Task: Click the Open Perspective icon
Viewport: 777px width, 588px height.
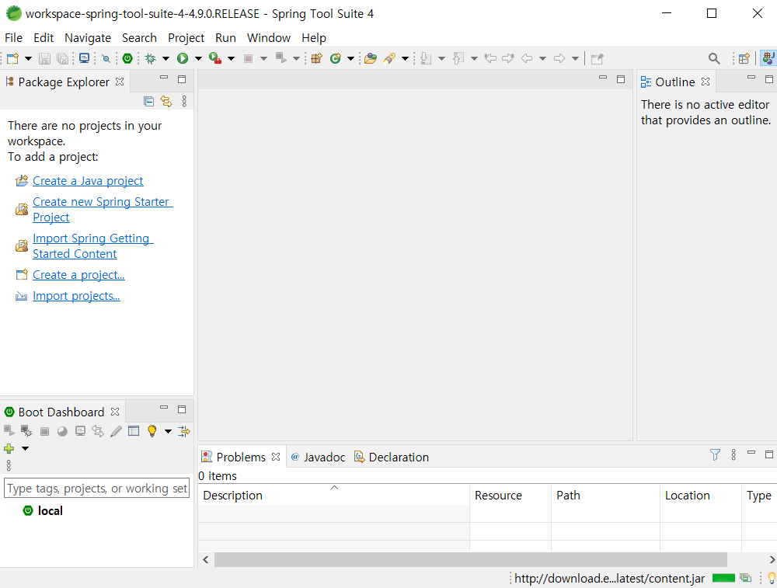Action: tap(744, 58)
